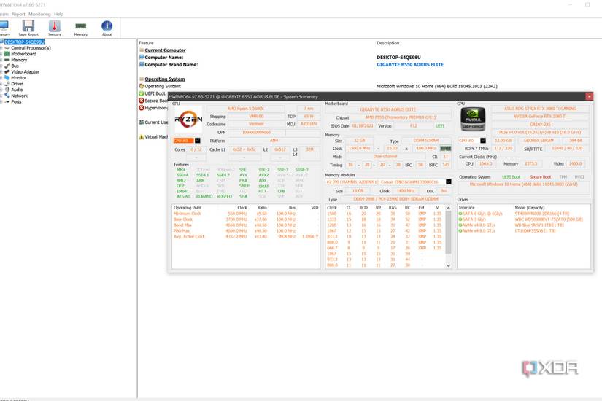Click the Boost Max operating point row
The height and width of the screenshot is (401, 602).
pyautogui.click(x=246, y=225)
